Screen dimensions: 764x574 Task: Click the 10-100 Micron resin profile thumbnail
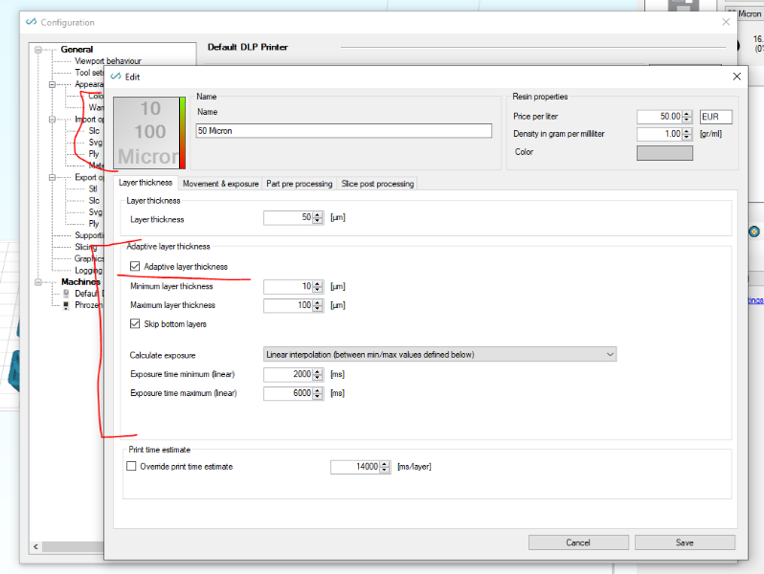[x=149, y=133]
